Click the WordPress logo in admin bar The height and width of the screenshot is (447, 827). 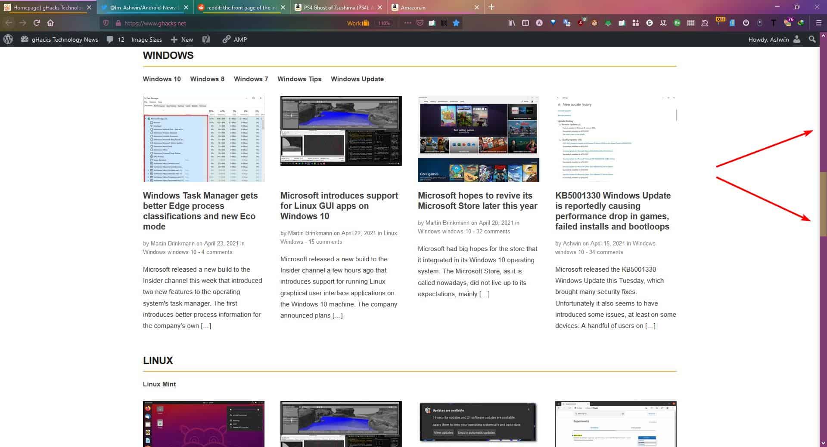(8, 40)
